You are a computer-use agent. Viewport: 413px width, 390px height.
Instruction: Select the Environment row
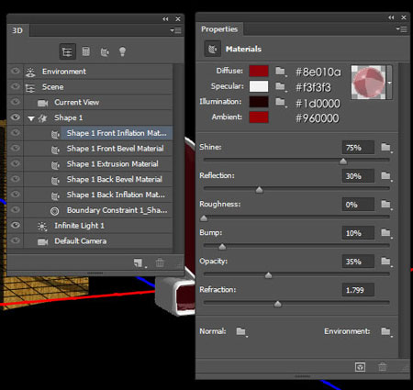click(98, 72)
